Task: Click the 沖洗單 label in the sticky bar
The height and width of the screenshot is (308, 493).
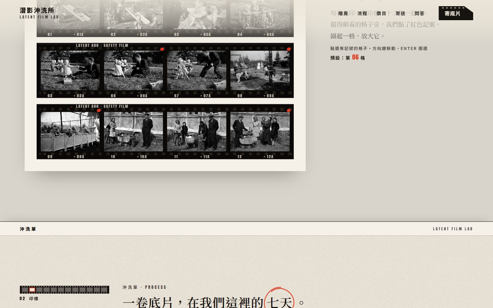Action: [x=28, y=229]
